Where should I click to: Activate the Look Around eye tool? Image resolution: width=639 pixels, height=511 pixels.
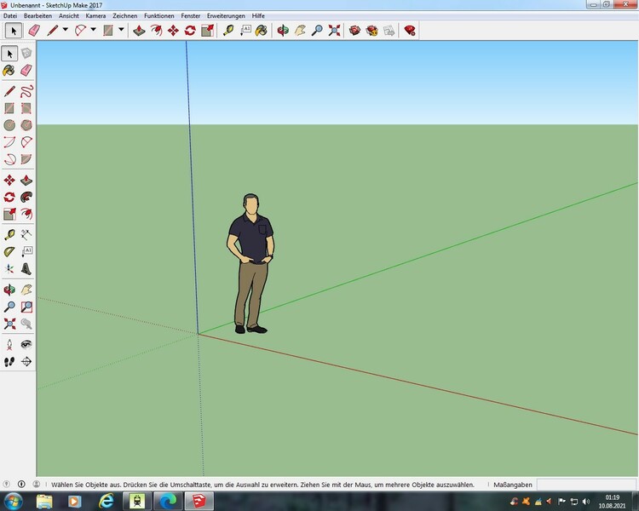26,344
